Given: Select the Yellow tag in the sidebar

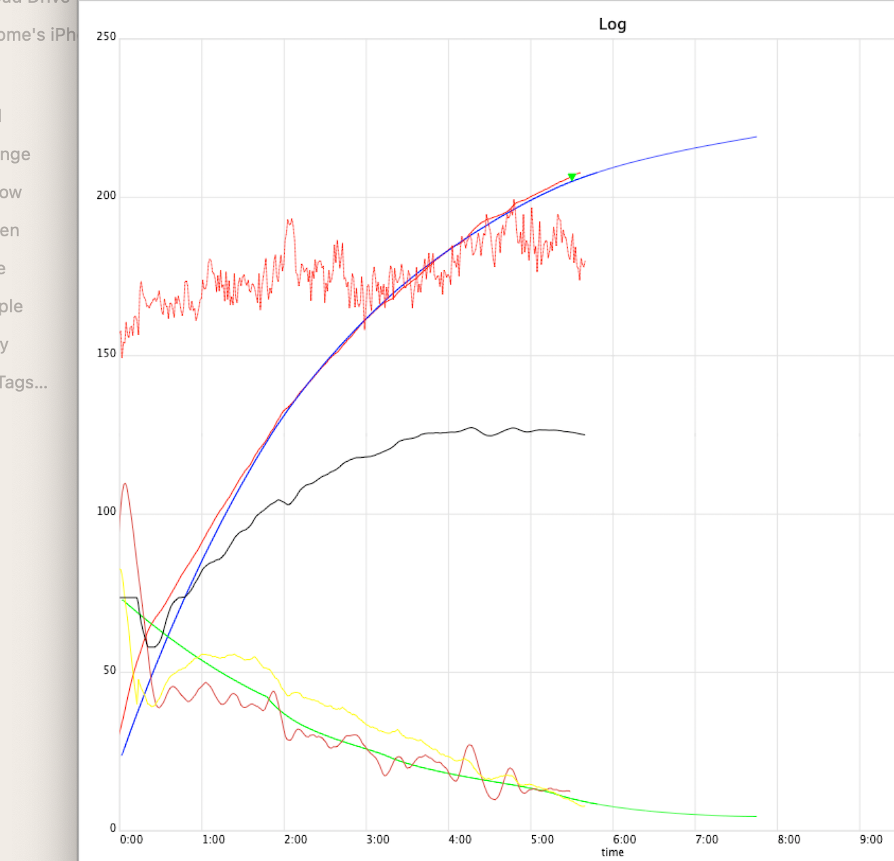Looking at the screenshot, I should (x=11, y=192).
